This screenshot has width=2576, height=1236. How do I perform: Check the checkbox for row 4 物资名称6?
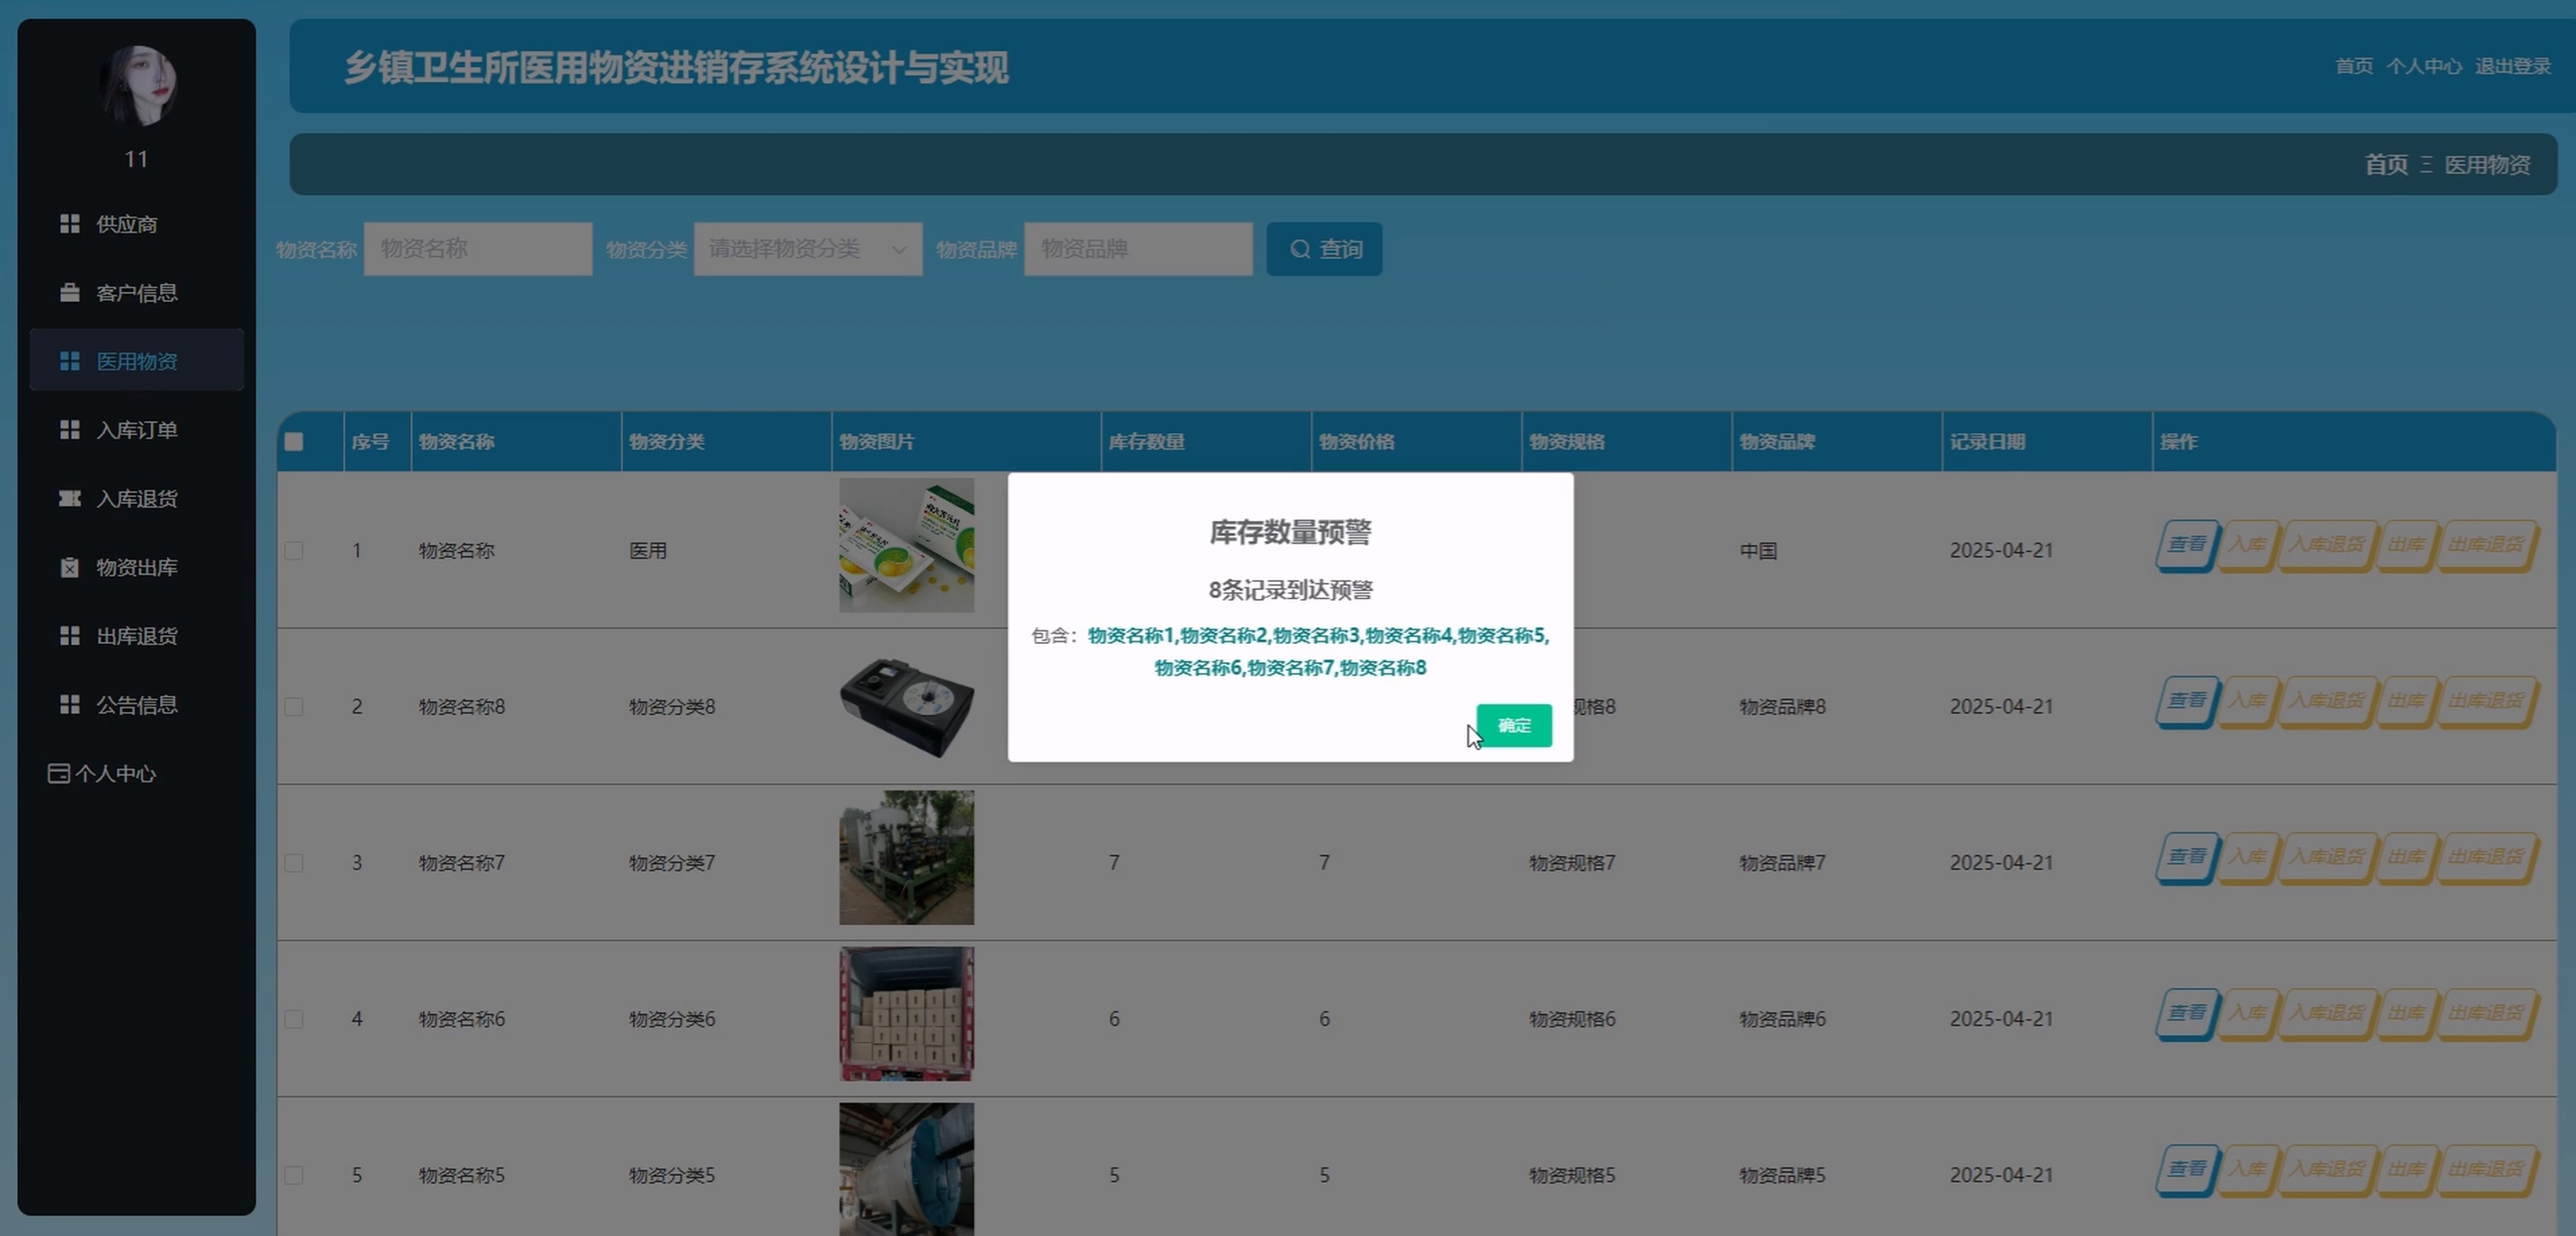(x=294, y=1019)
